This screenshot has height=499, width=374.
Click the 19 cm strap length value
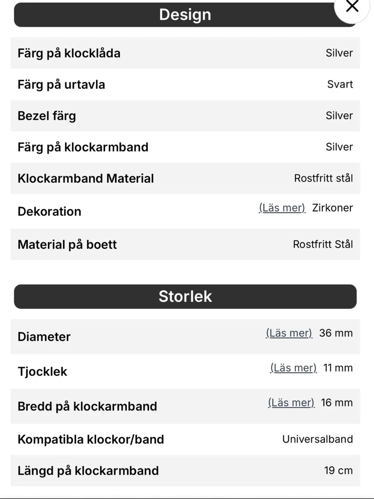(338, 471)
